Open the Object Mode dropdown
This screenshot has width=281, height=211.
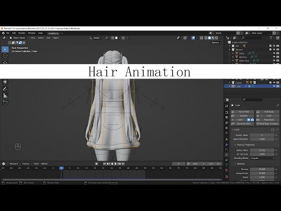(x=19, y=38)
